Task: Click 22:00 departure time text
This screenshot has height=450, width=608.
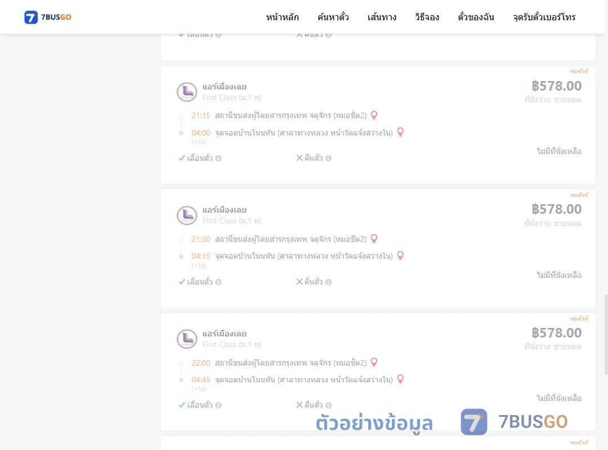Action: click(201, 363)
